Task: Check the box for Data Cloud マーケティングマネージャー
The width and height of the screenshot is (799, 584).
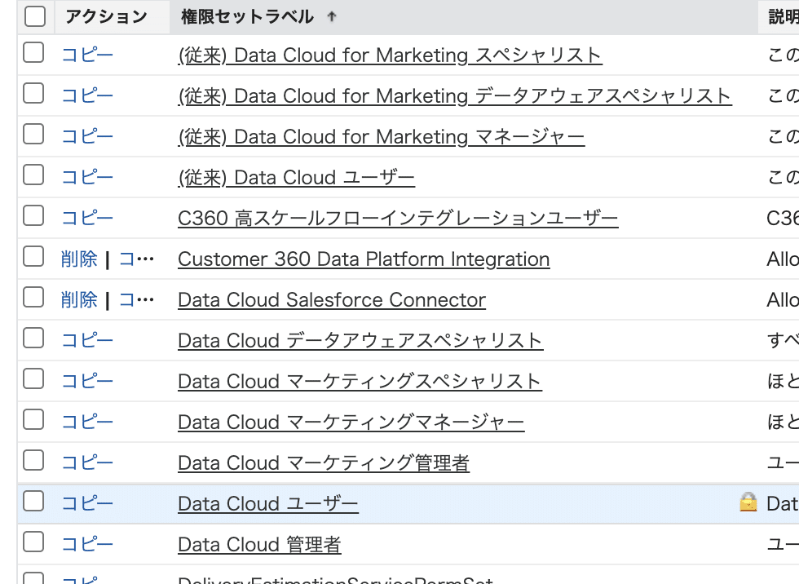Action: [x=33, y=419]
